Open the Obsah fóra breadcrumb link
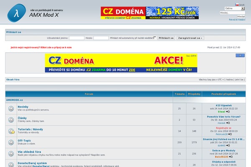 [x=13, y=79]
